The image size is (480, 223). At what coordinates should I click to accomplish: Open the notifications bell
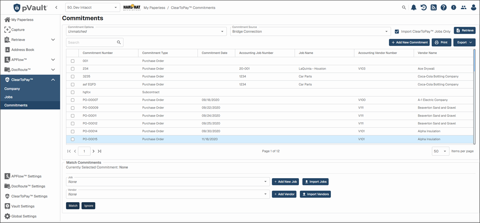414,8
